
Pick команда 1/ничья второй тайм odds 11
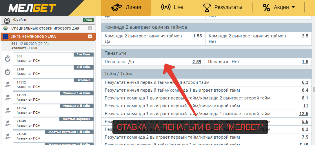[x=306, y=106]
